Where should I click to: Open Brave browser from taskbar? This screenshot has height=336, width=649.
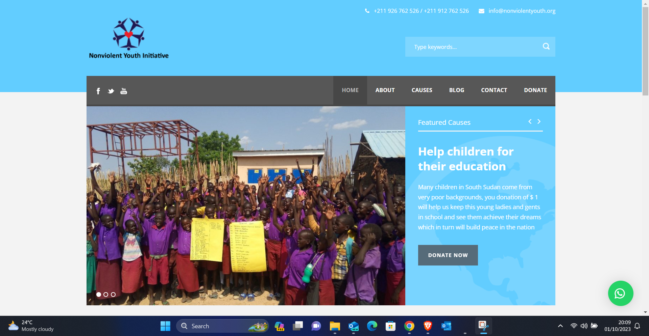pyautogui.click(x=428, y=326)
